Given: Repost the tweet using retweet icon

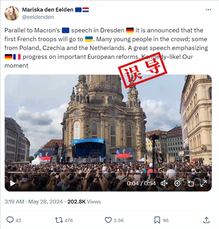Looking at the screenshot, I should tap(59, 220).
